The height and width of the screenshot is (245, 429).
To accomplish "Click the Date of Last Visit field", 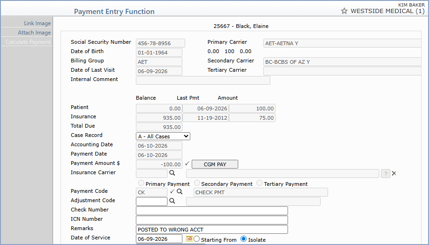I will (x=159, y=71).
